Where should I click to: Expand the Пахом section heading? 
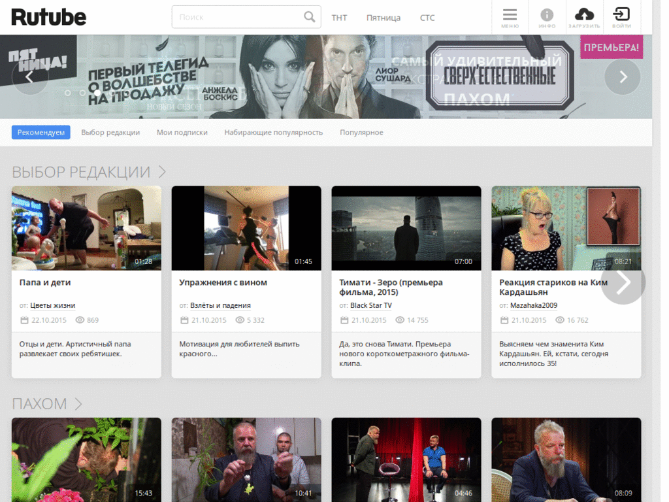click(x=47, y=404)
